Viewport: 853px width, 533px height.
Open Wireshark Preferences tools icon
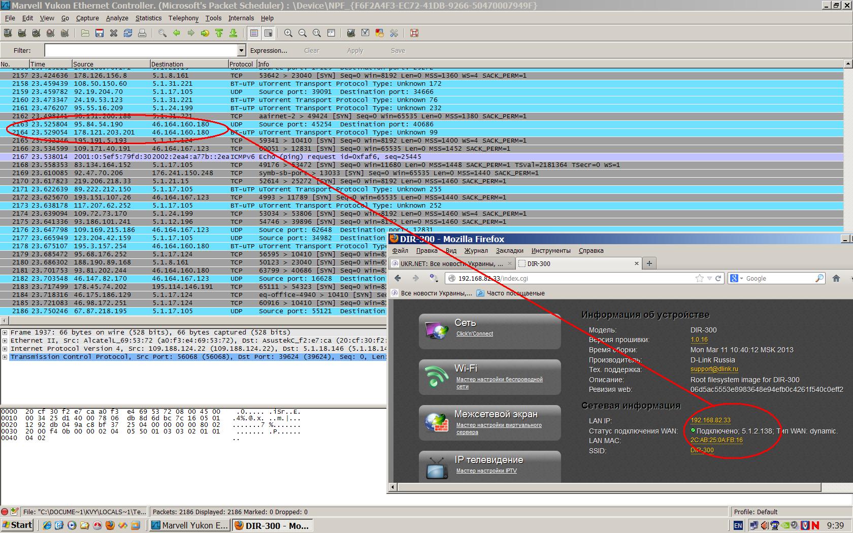tap(394, 33)
